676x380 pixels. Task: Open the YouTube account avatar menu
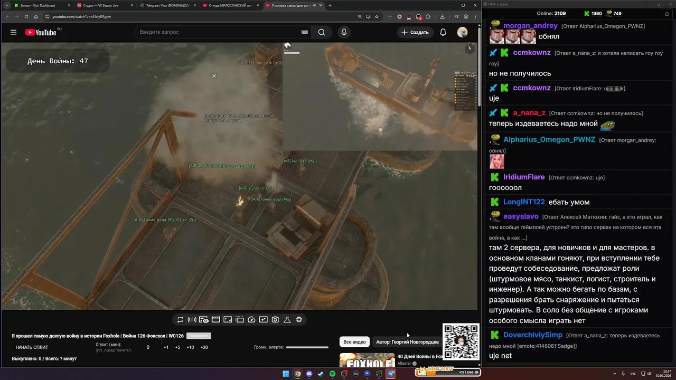click(x=462, y=32)
